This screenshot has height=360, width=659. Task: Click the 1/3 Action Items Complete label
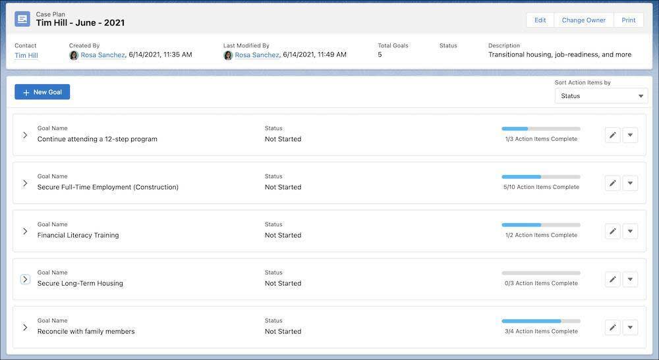541,139
